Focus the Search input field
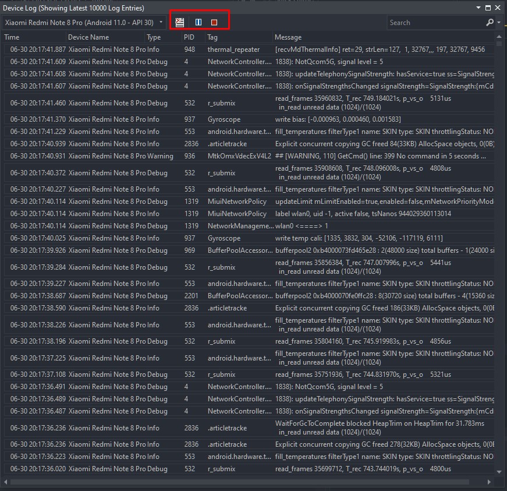Image resolution: width=507 pixels, height=491 pixels. tap(436, 23)
